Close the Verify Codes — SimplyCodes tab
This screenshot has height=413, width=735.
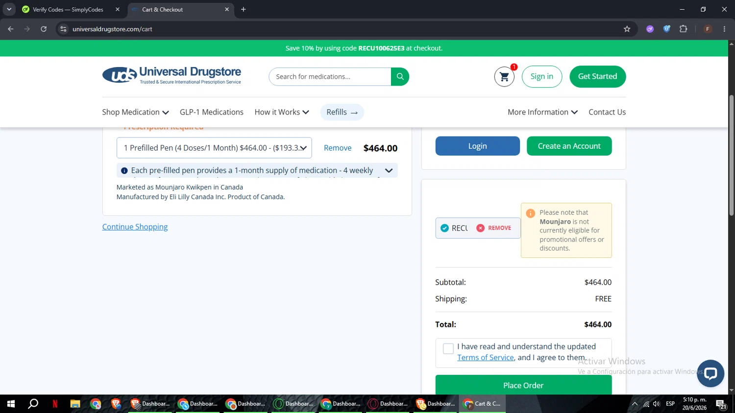pos(118,9)
